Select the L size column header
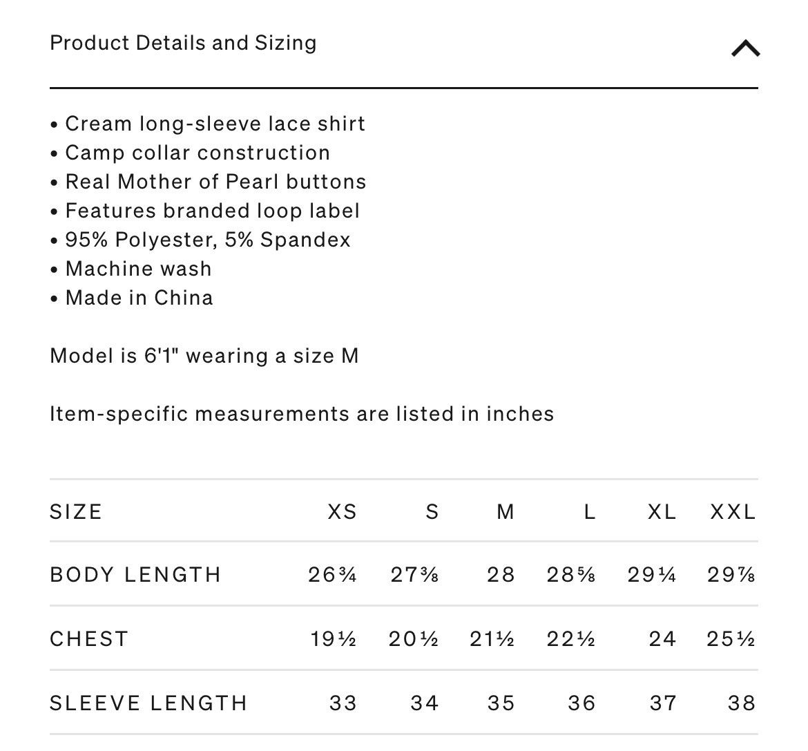808x751 pixels. pos(590,512)
